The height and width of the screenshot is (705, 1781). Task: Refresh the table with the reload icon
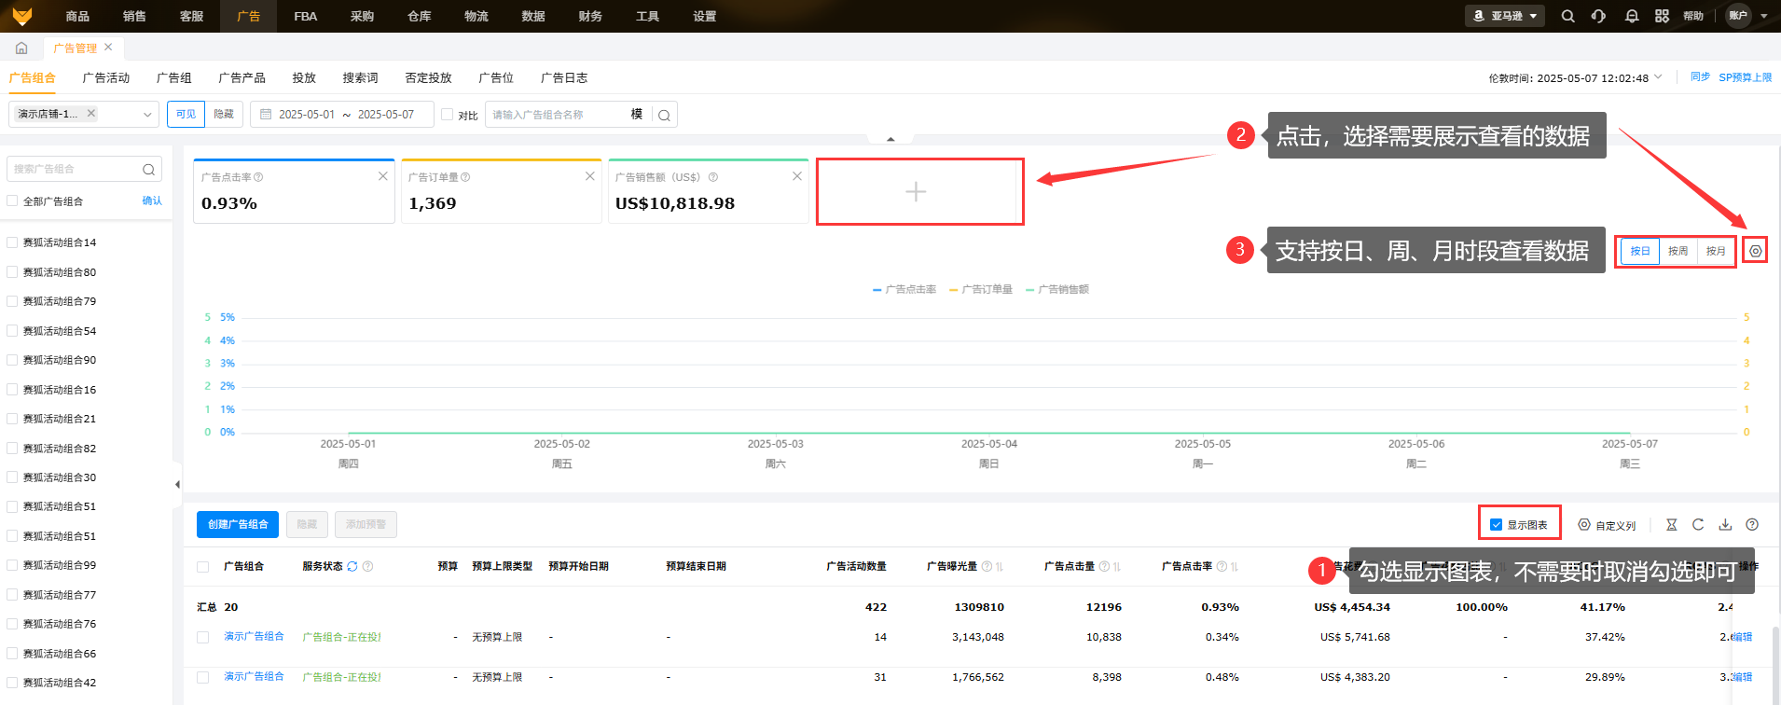[x=1698, y=525]
